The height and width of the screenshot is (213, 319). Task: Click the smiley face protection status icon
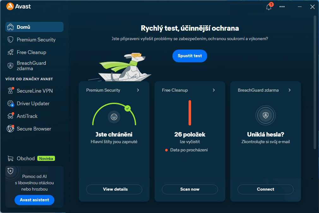pos(114,117)
